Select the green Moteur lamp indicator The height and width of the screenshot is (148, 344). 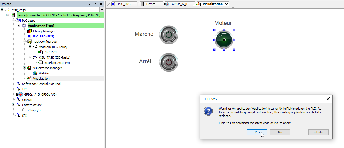click(x=224, y=40)
